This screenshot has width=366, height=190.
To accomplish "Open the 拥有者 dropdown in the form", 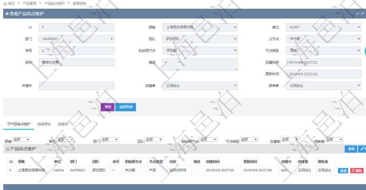I will (x=323, y=86).
